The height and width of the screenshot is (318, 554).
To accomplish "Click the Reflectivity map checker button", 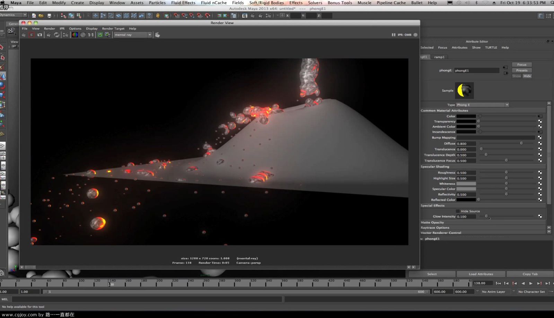I will 540,194.
